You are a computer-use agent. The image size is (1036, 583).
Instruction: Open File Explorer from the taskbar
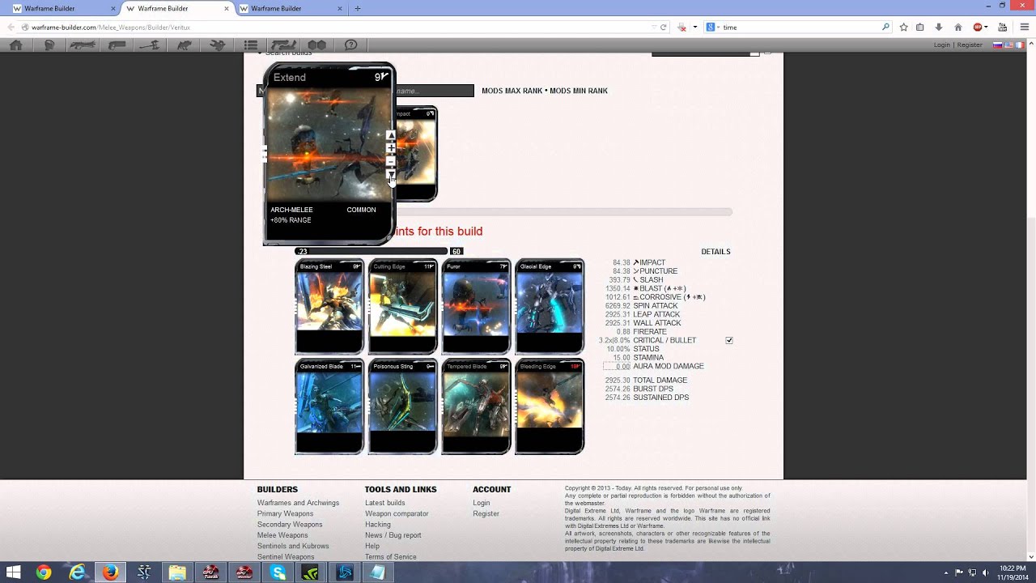point(177,572)
